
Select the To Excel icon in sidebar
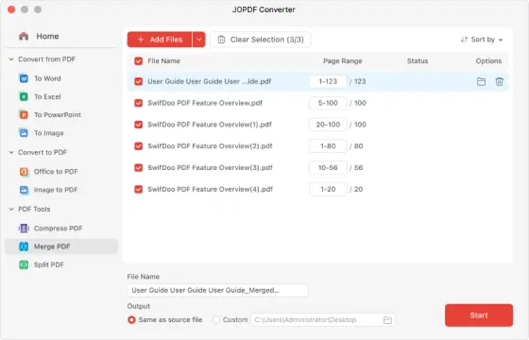point(24,97)
